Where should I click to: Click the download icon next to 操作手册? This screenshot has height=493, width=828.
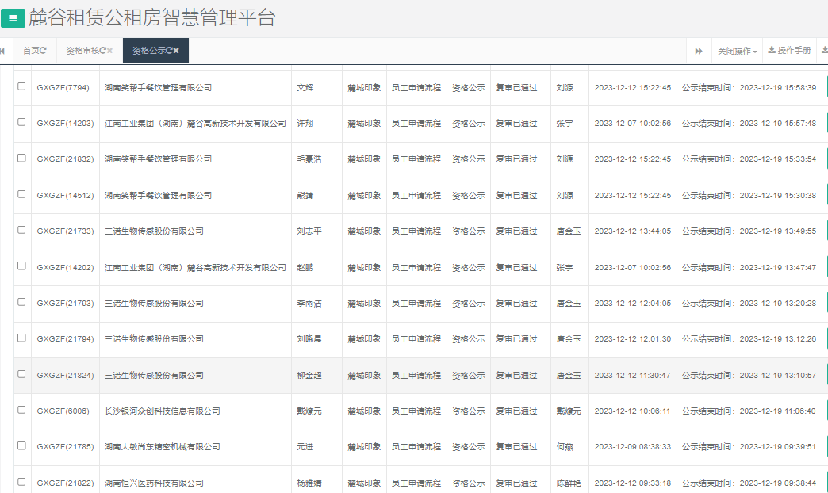772,50
